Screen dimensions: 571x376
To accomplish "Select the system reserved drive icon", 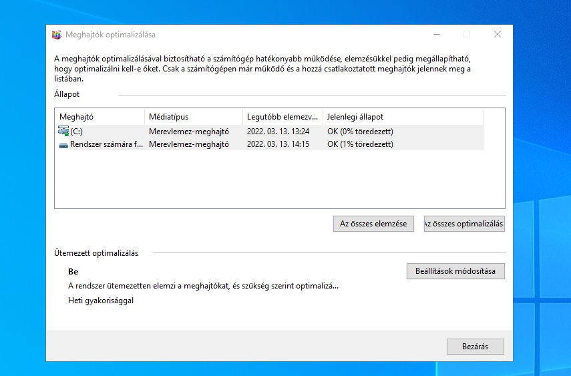I will (63, 145).
